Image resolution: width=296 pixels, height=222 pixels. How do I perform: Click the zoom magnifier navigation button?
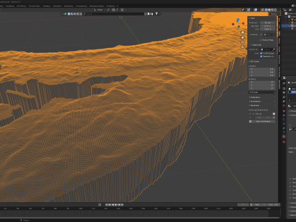pos(242,33)
